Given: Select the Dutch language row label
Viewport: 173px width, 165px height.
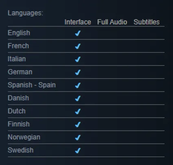Looking at the screenshot, I should tap(17, 111).
